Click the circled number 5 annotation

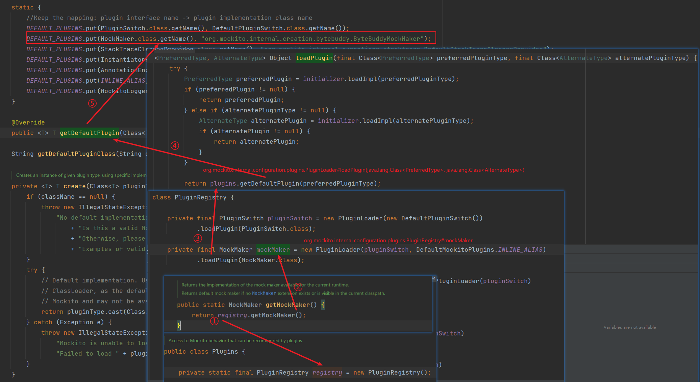pyautogui.click(x=92, y=103)
